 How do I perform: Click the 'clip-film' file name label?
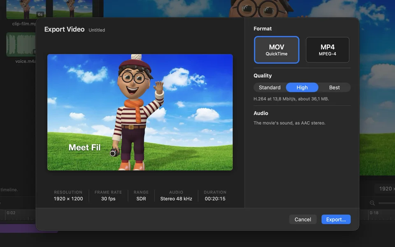24,24
